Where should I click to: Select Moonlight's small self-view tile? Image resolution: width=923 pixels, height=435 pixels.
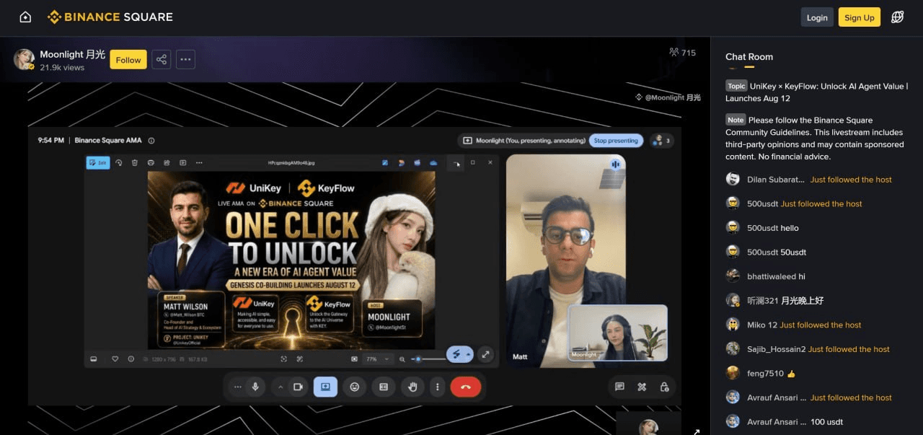[x=618, y=333]
